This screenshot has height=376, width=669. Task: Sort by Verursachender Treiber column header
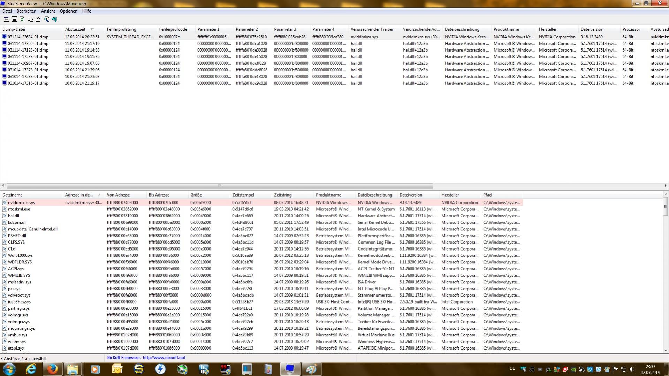click(x=375, y=29)
